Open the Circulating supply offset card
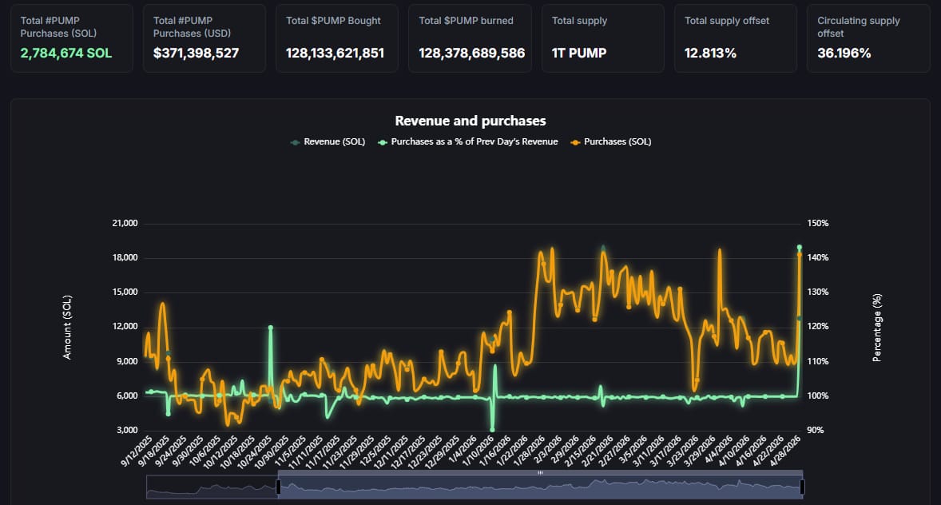This screenshot has width=941, height=505. click(x=868, y=38)
